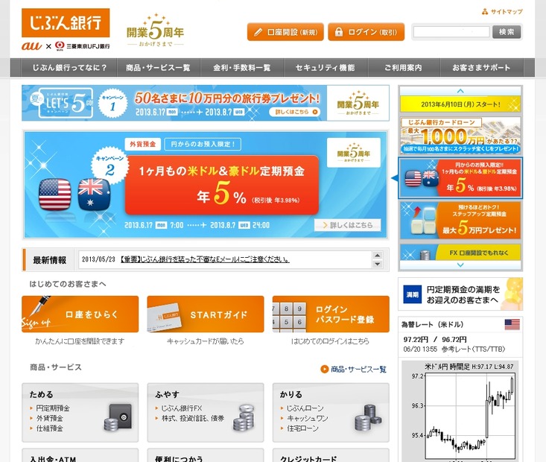Click the 開業5周年 anniversary emblem in header
This screenshot has width=546, height=462.
click(x=155, y=31)
